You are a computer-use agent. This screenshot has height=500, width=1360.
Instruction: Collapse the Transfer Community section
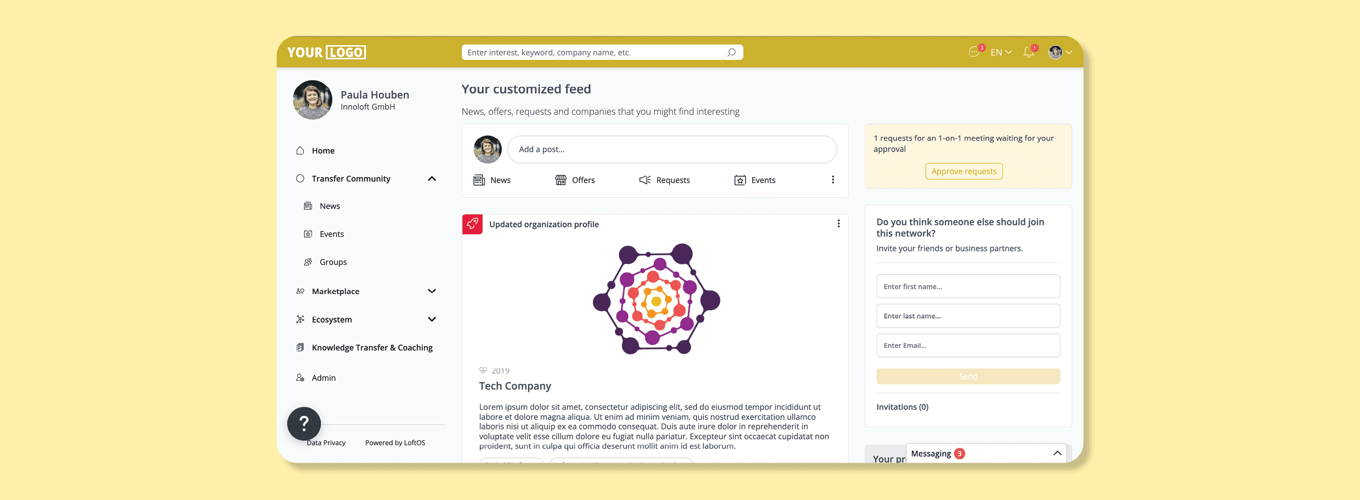click(x=432, y=179)
